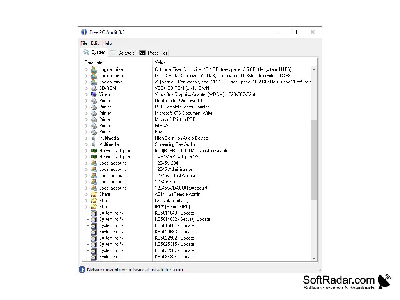Click the vertical scrollbar thumb
Screen dimensions: 400x300
pos(314,160)
